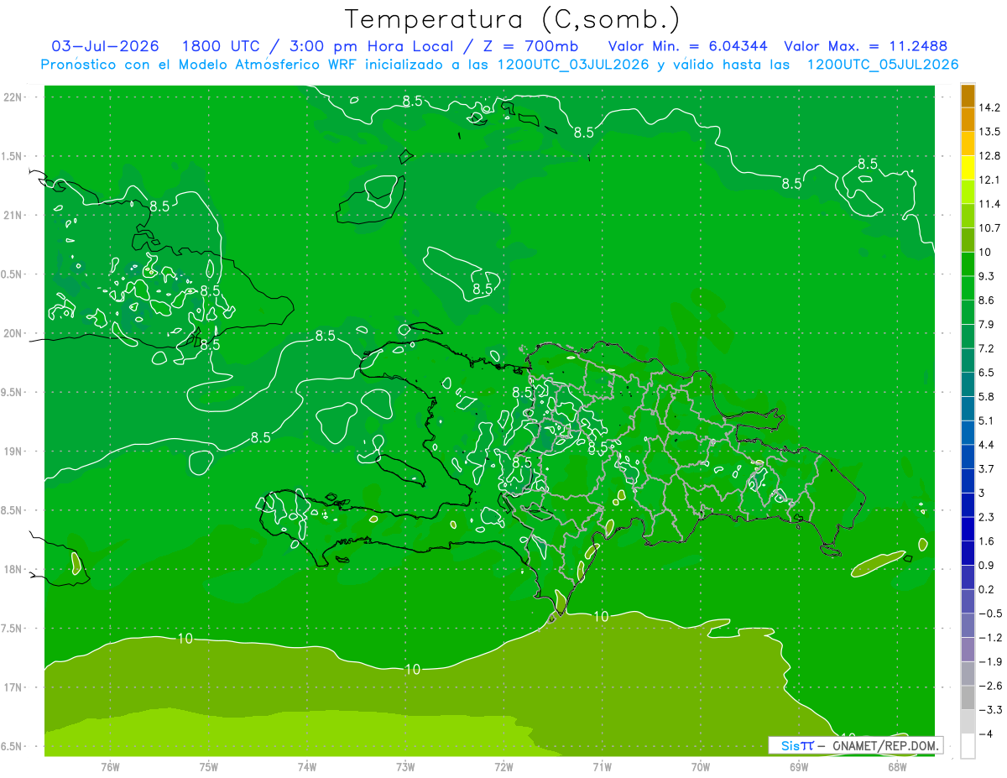This screenshot has width=1007, height=778.
Task: Pick the purple colorbar swatch between -1.9 and -1.2
Action: [968, 650]
